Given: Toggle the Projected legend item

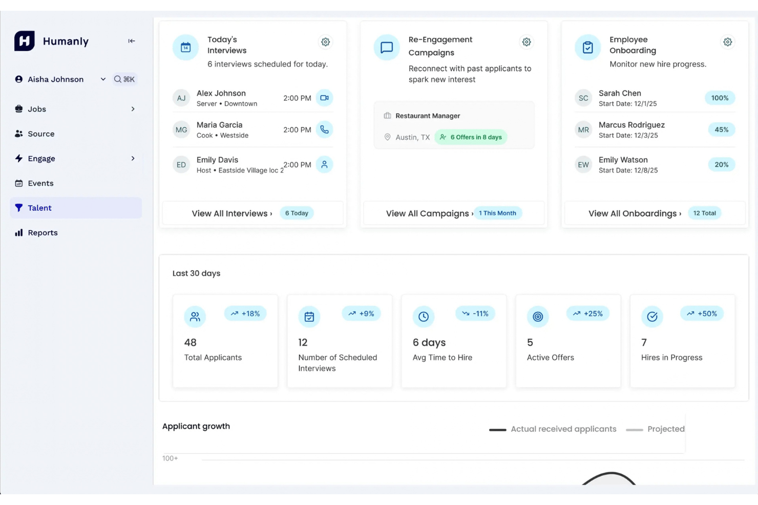Looking at the screenshot, I should pos(655,429).
